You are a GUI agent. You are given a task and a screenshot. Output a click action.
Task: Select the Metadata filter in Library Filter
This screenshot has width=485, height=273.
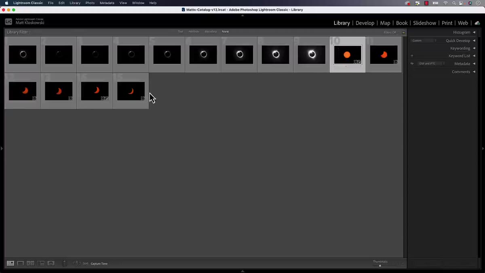point(211,31)
